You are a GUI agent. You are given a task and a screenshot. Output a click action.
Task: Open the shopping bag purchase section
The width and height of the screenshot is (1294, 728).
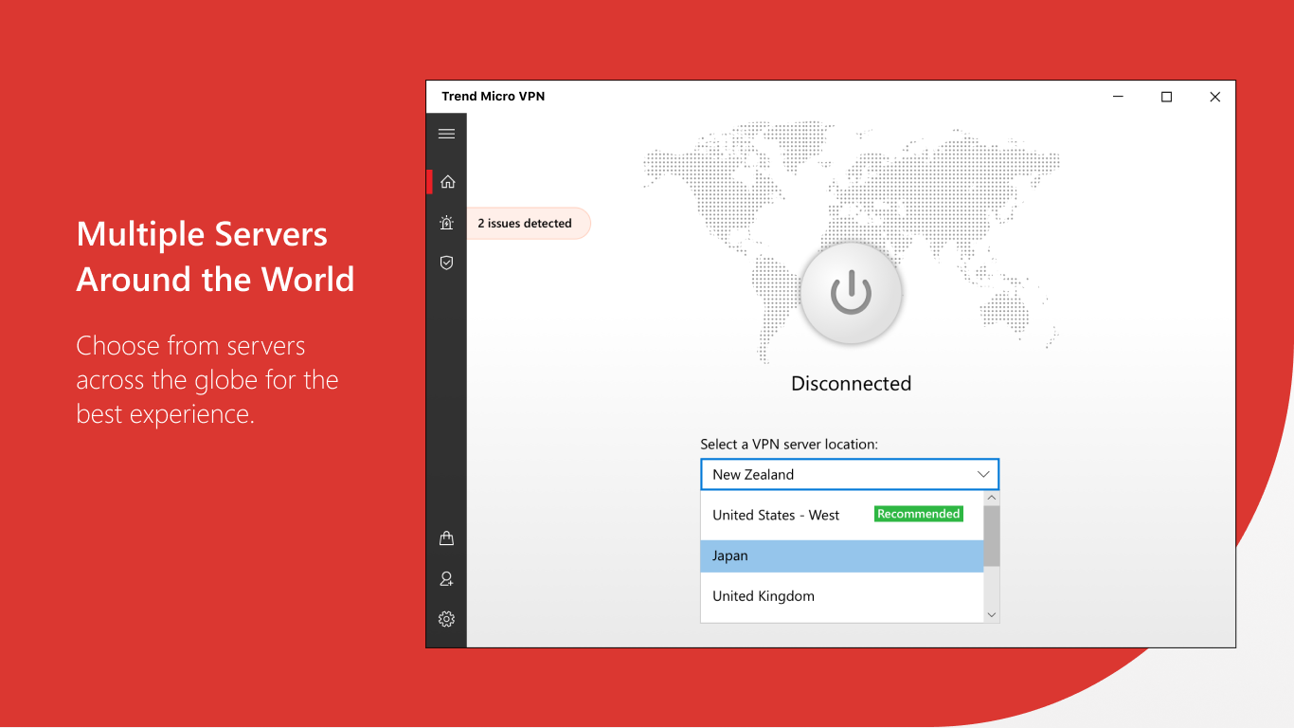coord(446,537)
